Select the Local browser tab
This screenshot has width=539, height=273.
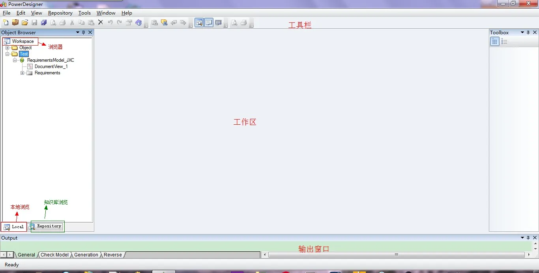click(14, 227)
